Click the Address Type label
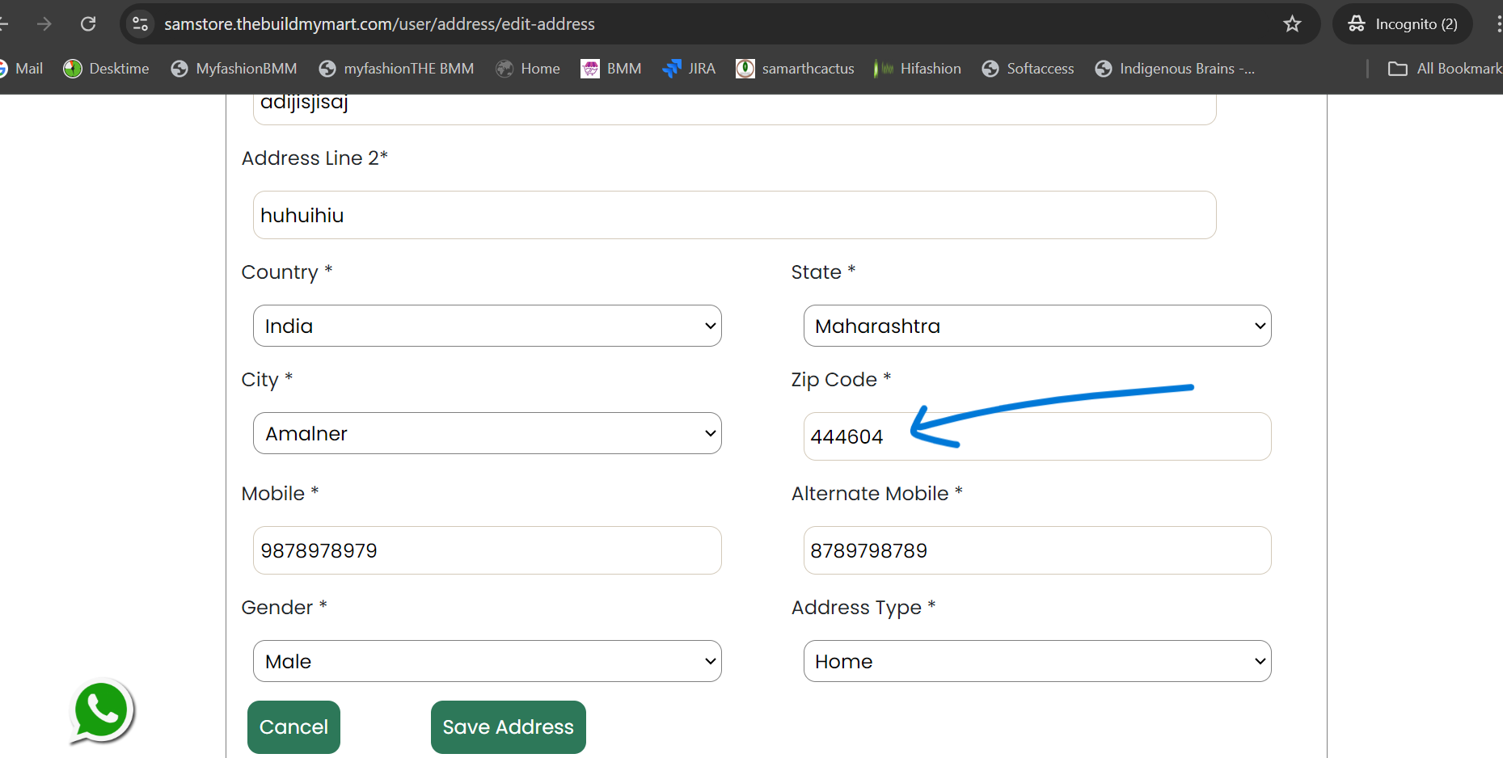 [x=863, y=608]
